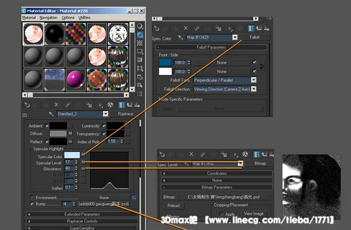Uncheck the Luminosity checkbox
351x230 pixels.
point(104,125)
